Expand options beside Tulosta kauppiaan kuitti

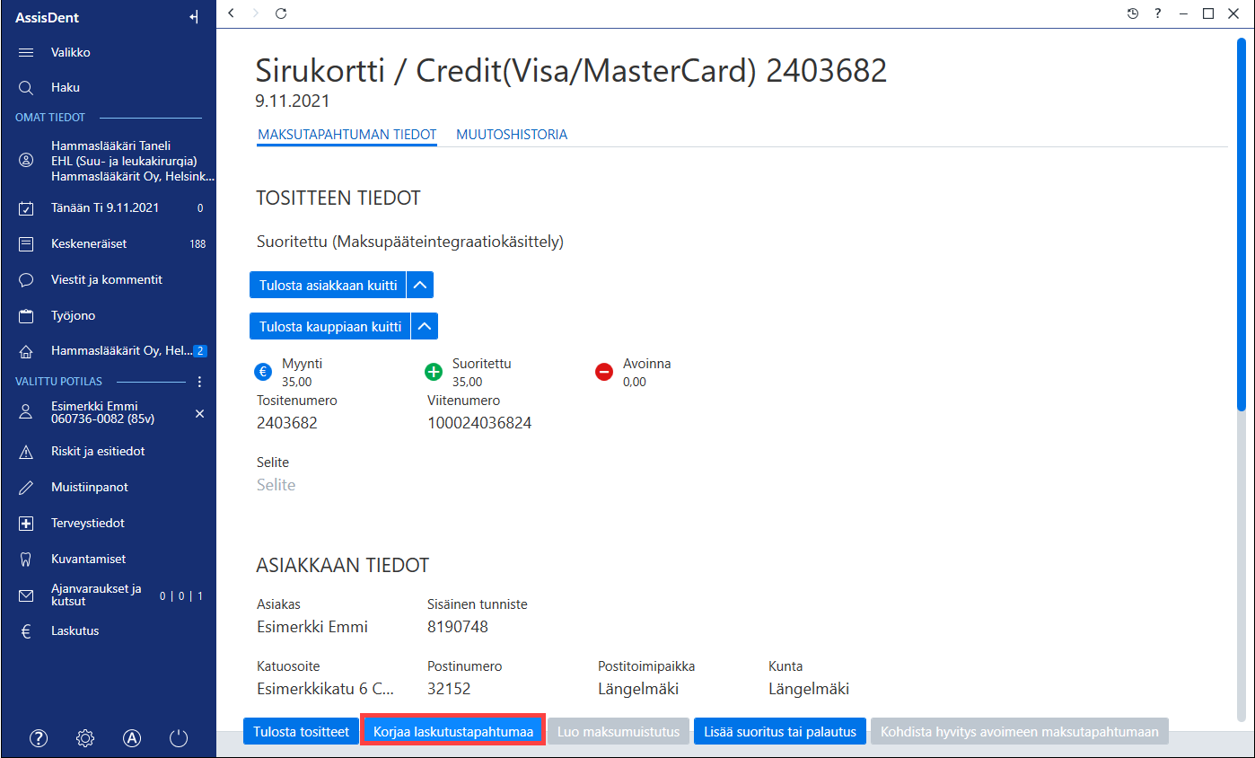tap(426, 326)
